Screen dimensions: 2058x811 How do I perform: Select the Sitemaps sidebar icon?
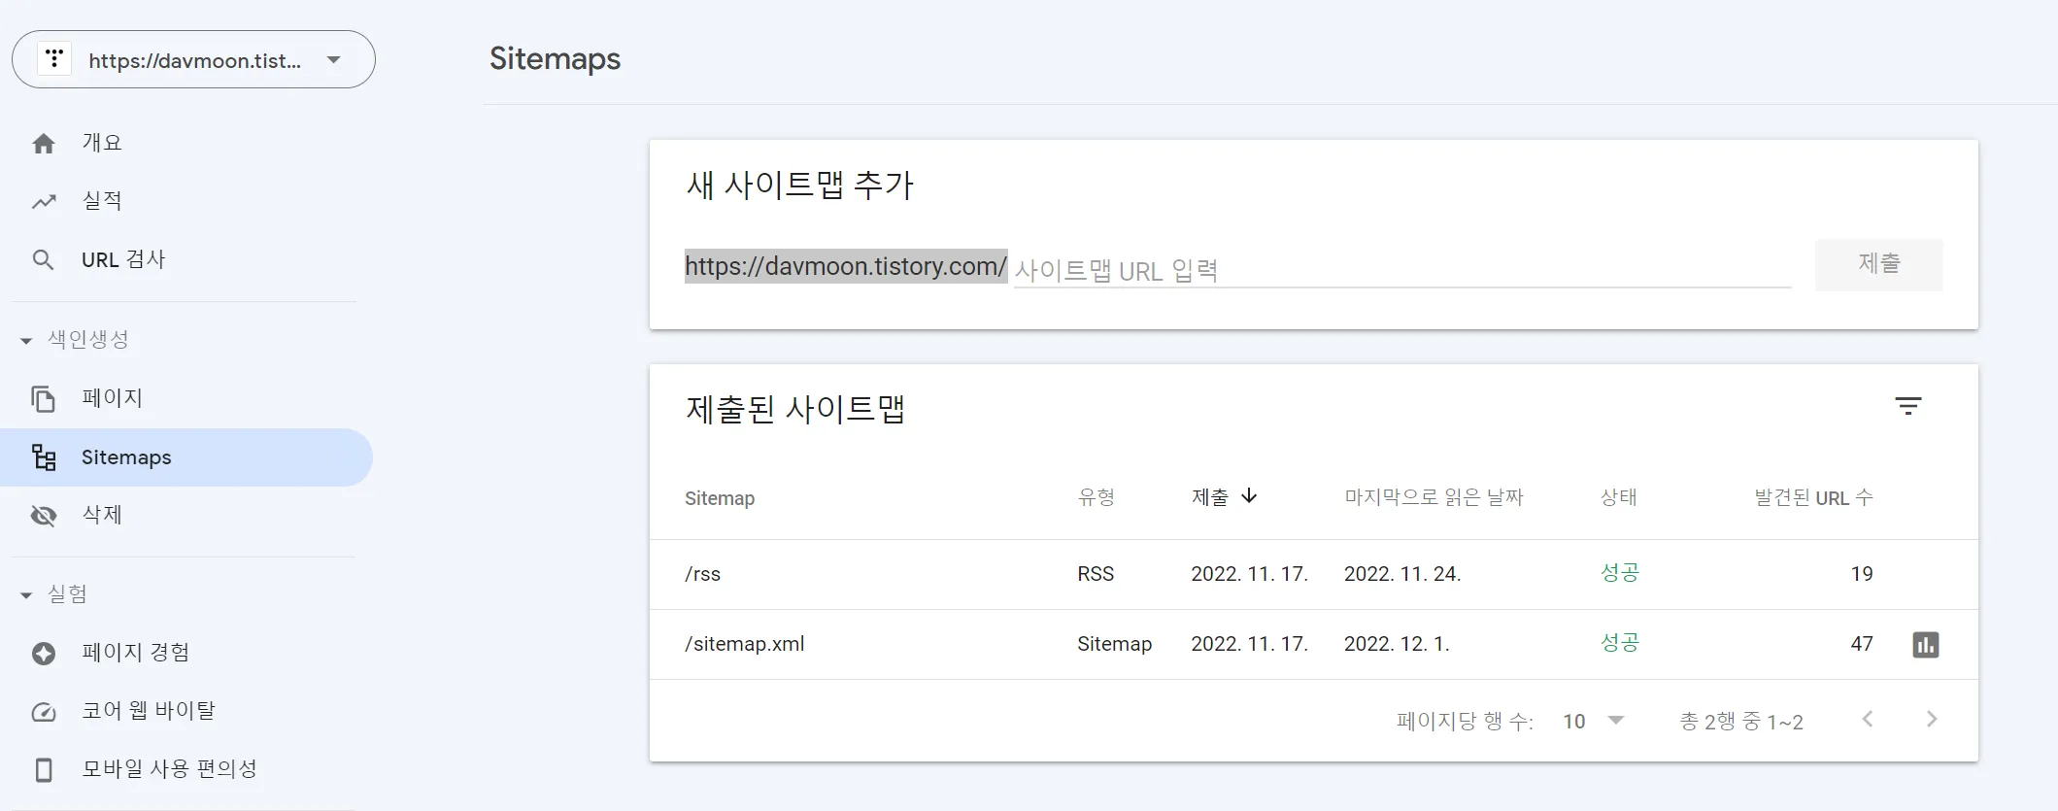click(44, 456)
